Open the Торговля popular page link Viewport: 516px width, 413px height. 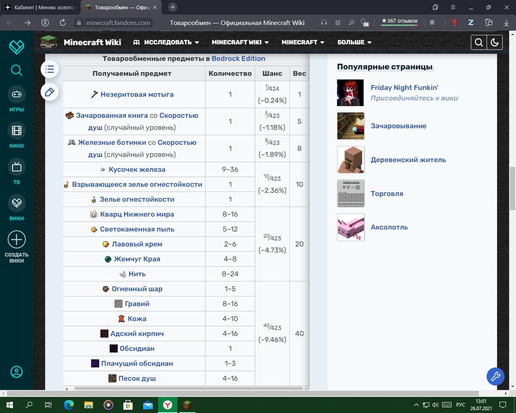pos(387,194)
